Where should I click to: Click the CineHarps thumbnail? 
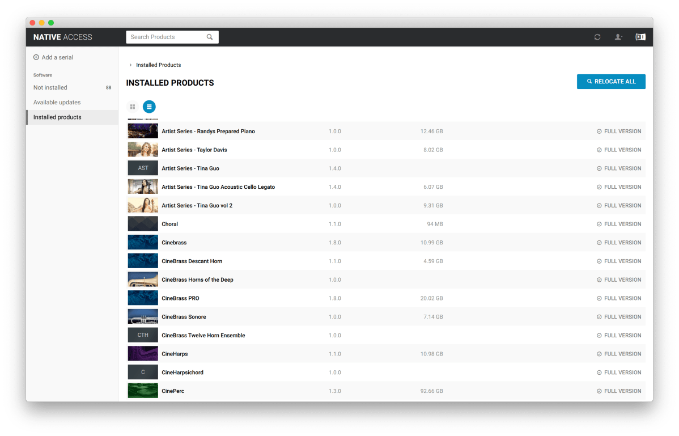click(143, 354)
